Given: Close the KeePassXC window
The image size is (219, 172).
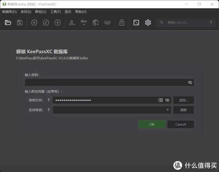Looking at the screenshot, I should [x=212, y=4].
